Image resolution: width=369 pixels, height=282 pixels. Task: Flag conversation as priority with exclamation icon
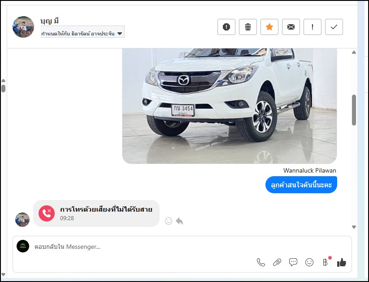[313, 27]
